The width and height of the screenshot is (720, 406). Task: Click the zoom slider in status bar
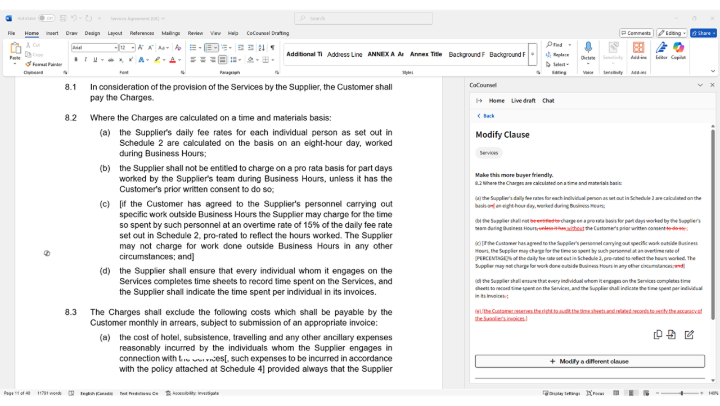(681, 394)
